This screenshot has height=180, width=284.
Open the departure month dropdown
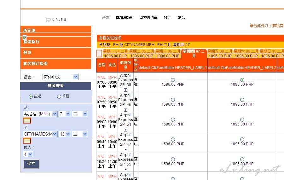[80, 114]
